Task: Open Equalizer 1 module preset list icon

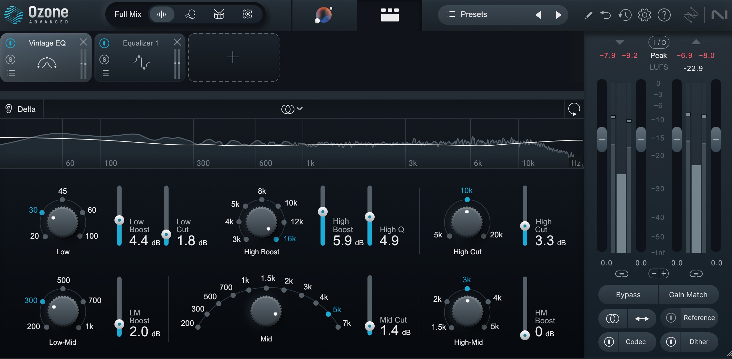Action: [105, 73]
